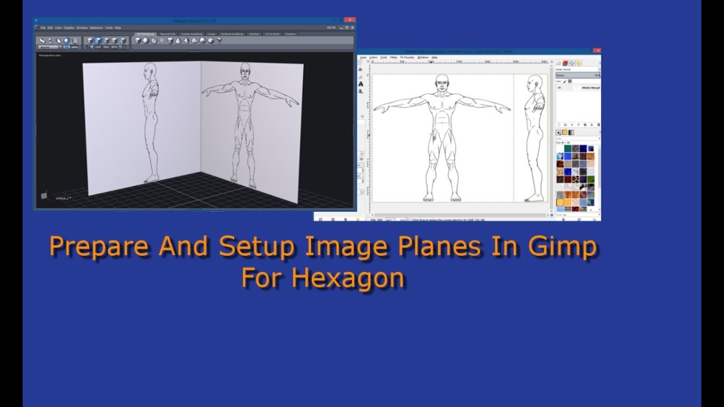Open the Tools menu in Hexagon
Screen dimensions: 724x407
109,28
